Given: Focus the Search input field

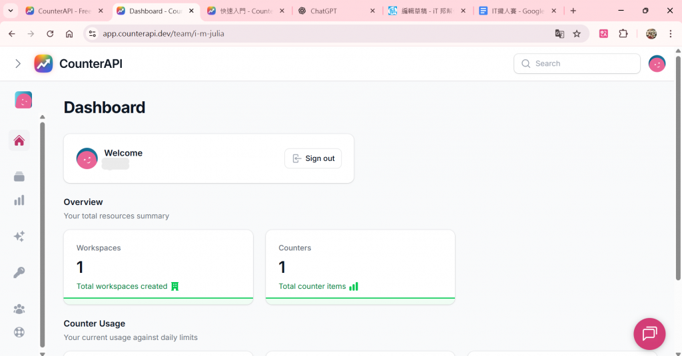Looking at the screenshot, I should tap(577, 63).
